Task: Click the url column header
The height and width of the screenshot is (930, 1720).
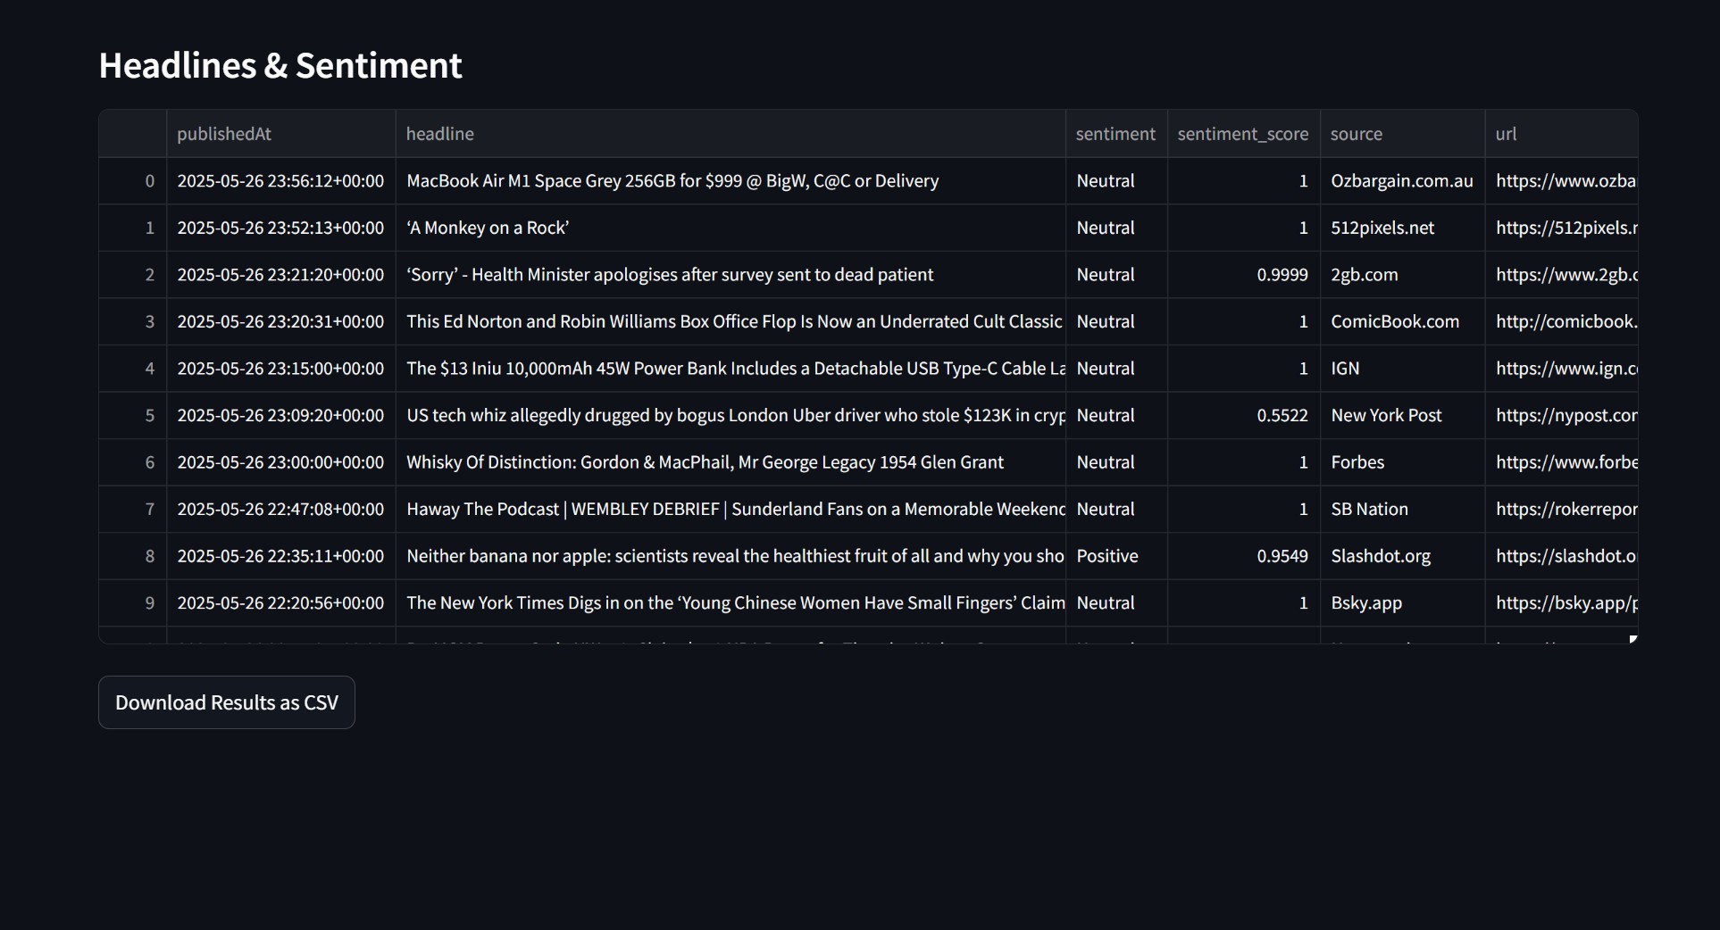Action: [x=1562, y=134]
